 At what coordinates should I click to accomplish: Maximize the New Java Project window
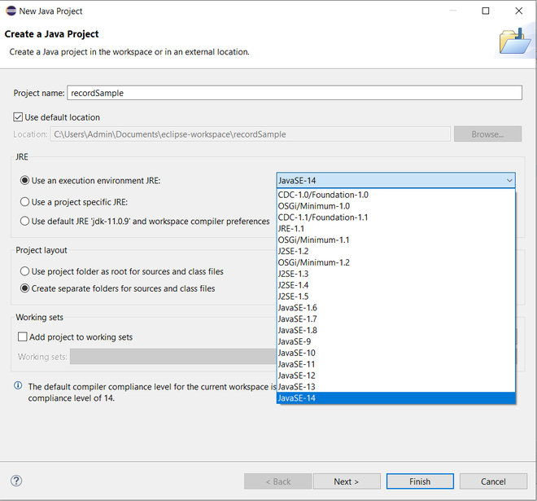point(486,11)
